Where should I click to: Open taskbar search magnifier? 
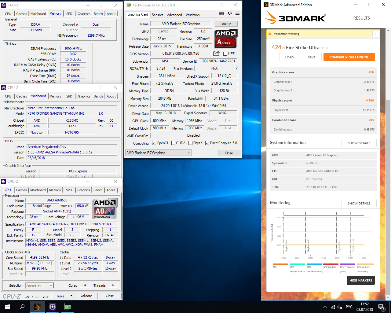pyautogui.click(x=22, y=307)
